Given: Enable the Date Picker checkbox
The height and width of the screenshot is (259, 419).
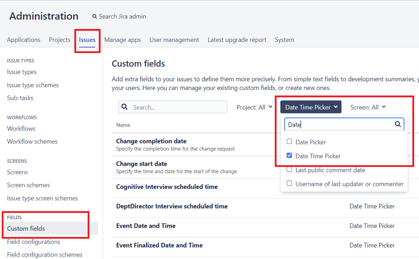Looking at the screenshot, I should point(289,142).
